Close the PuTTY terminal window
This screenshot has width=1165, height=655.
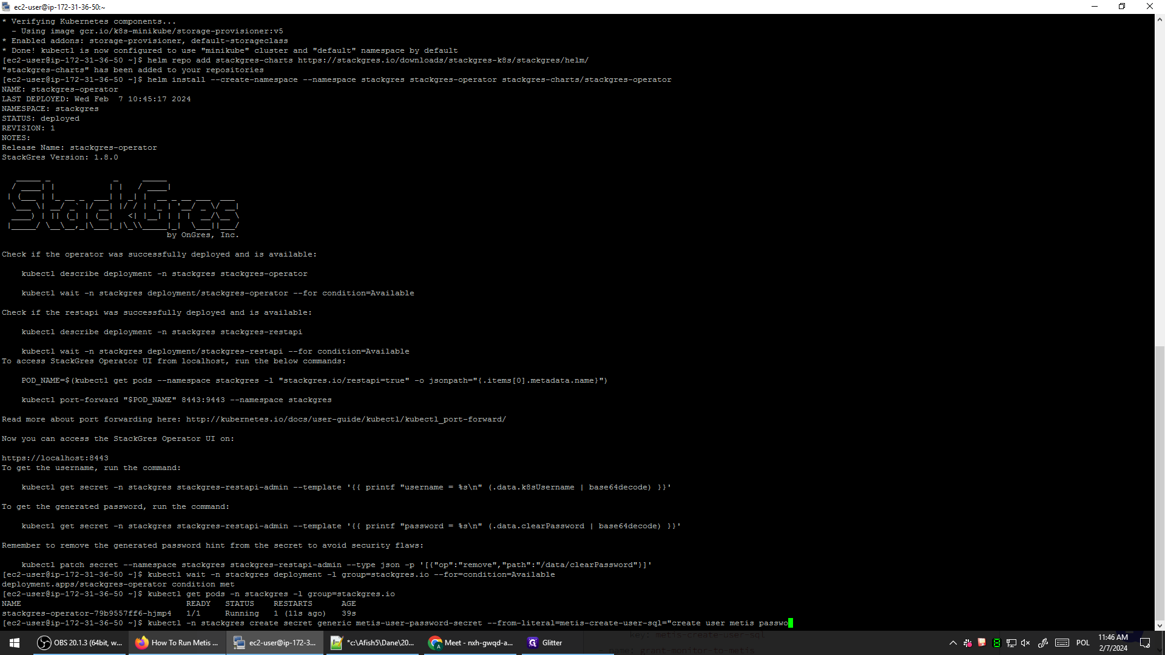click(1150, 7)
